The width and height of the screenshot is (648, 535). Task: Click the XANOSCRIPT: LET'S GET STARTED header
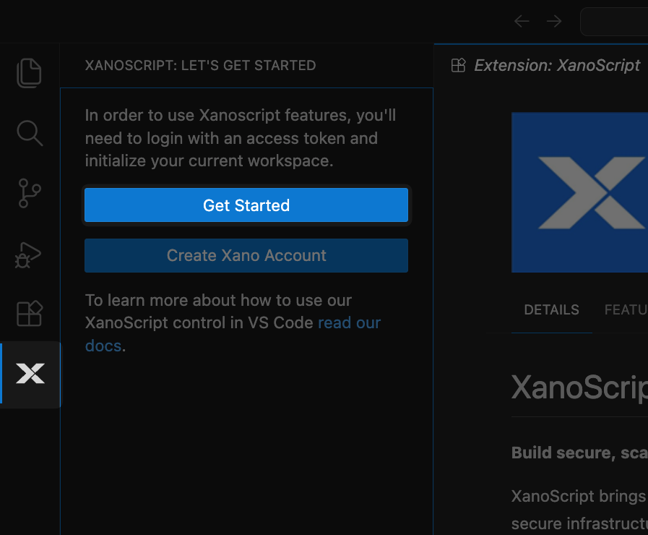[199, 65]
